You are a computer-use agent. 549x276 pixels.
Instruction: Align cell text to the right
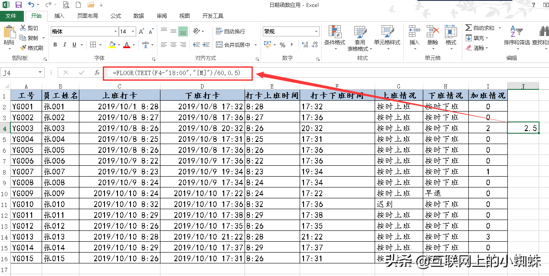(183, 45)
